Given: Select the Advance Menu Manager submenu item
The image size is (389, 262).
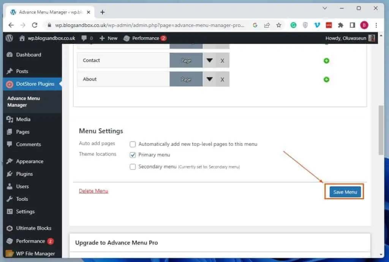Looking at the screenshot, I should [x=23, y=102].
